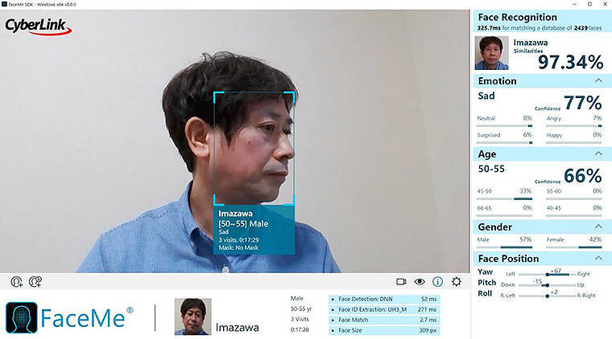This screenshot has width=612, height=339.
Task: Click the '-15' Pitch value
Action: [537, 281]
